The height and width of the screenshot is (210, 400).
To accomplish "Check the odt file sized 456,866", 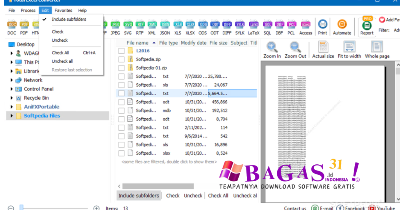I will (121, 102).
